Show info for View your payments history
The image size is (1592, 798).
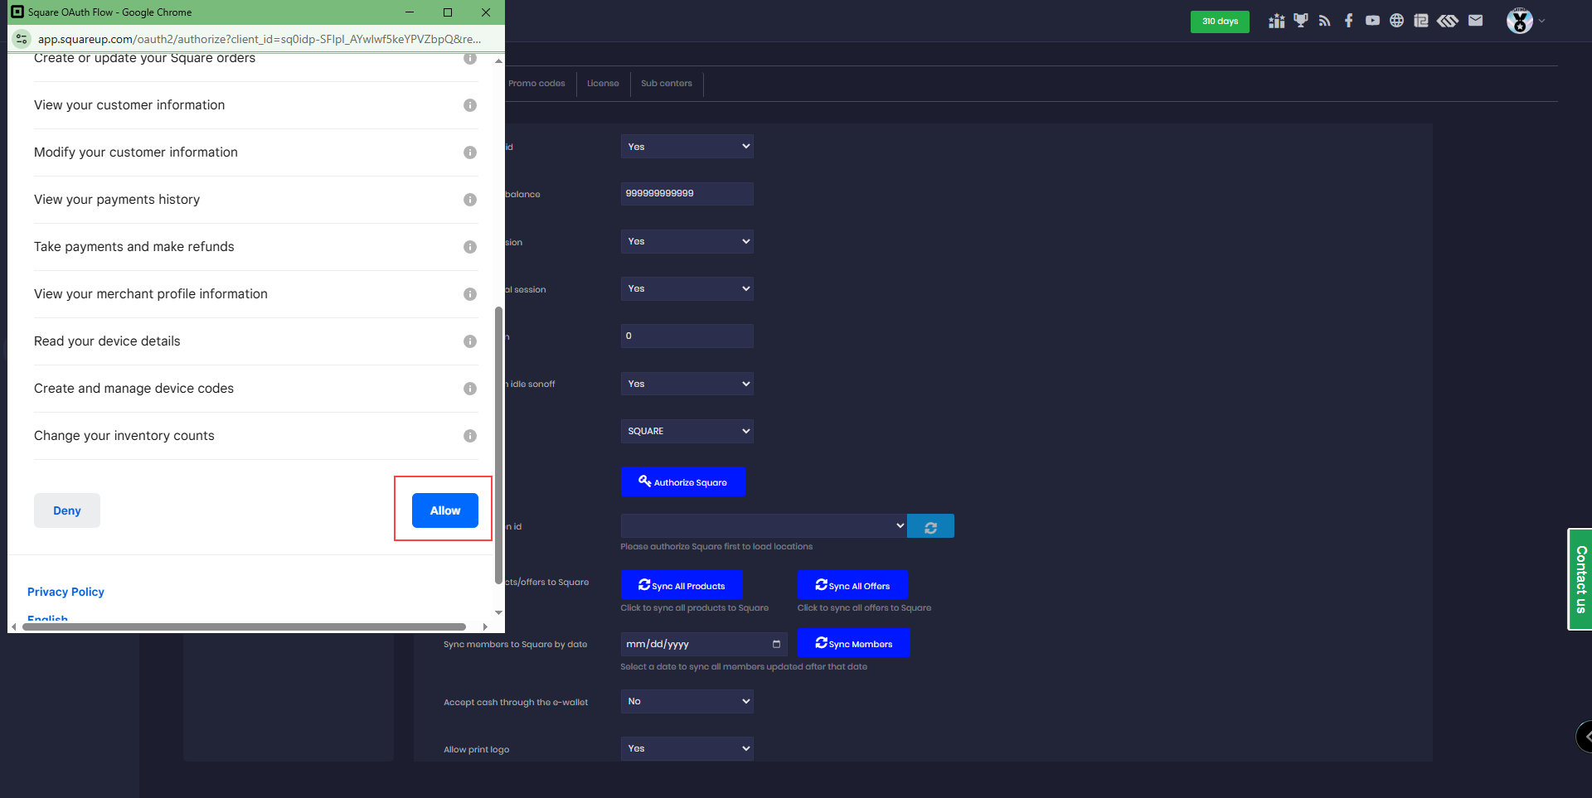coord(470,200)
